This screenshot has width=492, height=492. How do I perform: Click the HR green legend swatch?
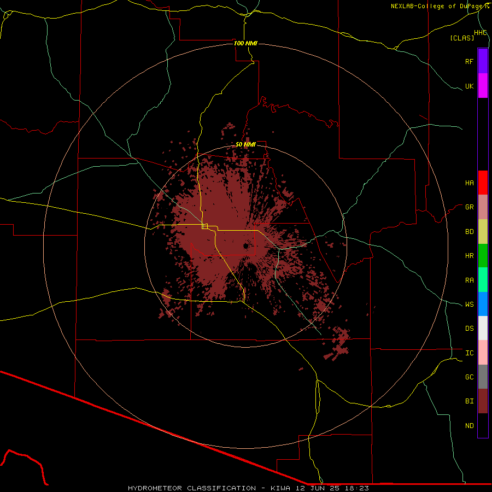(x=483, y=256)
